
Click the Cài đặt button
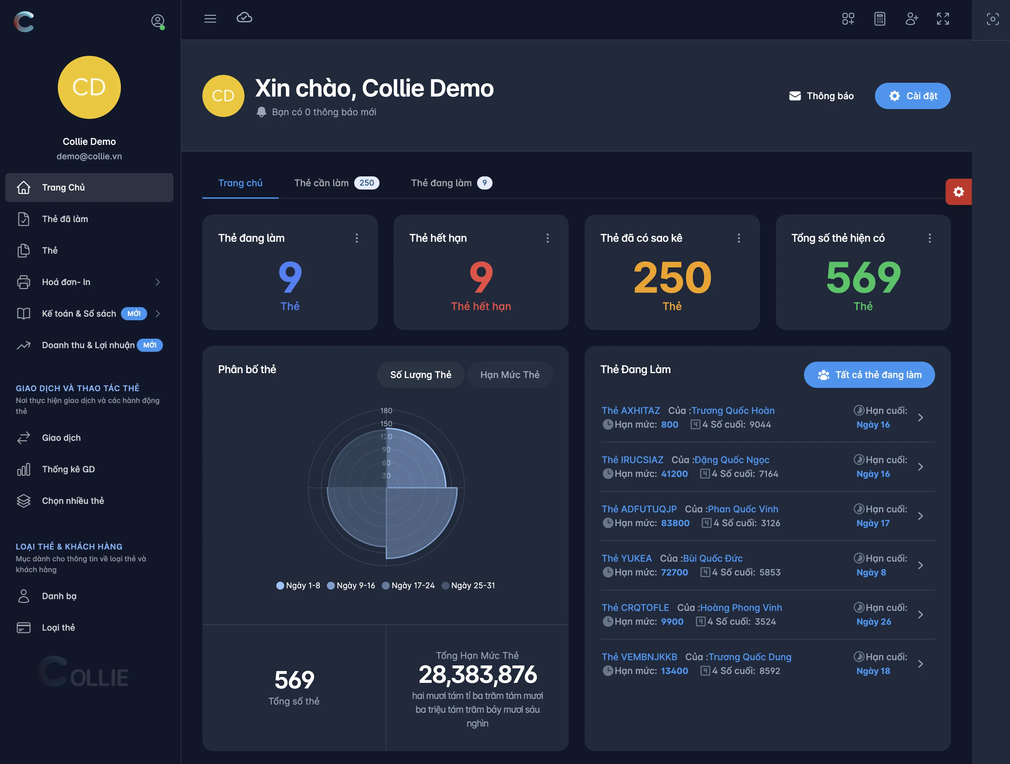tap(912, 96)
